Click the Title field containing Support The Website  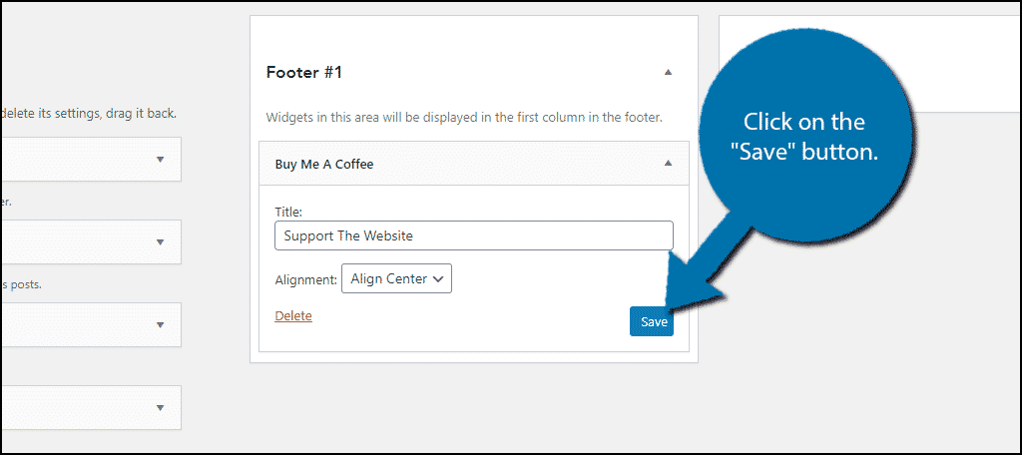473,235
